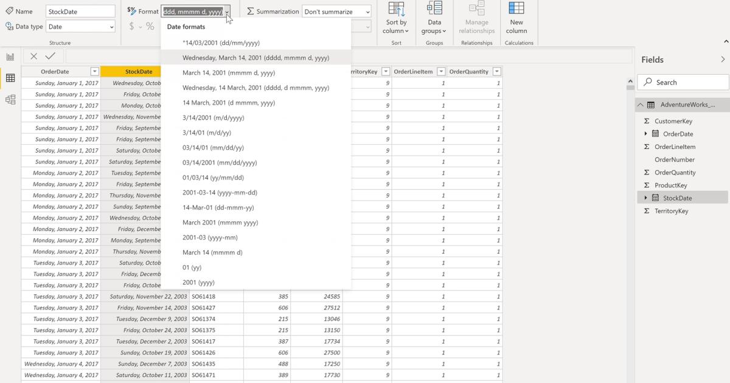730x383 pixels.
Task: Expand the StockDate field hierarchy
Action: 646,198
